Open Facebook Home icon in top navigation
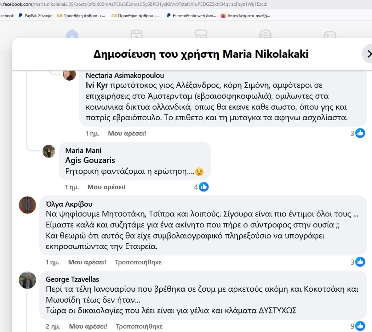Image resolution: width=372 pixels, height=332 pixels. (x=72, y=34)
